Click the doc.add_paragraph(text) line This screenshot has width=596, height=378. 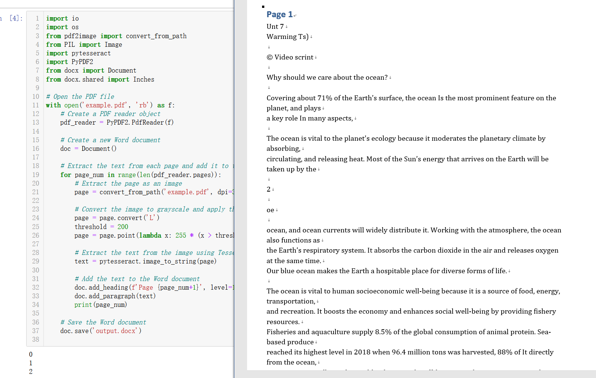pyautogui.click(x=115, y=296)
